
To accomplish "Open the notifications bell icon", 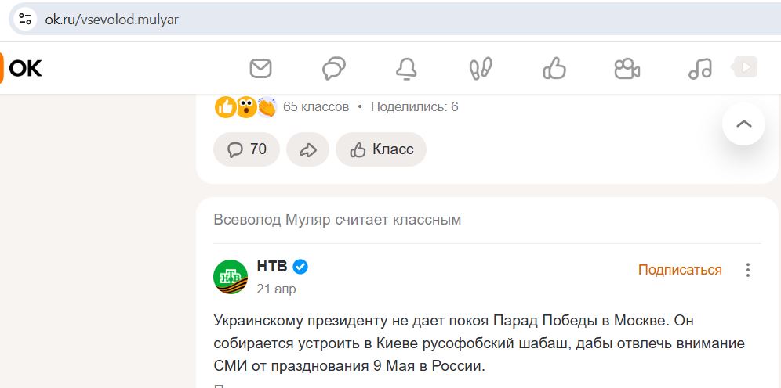I will point(406,69).
